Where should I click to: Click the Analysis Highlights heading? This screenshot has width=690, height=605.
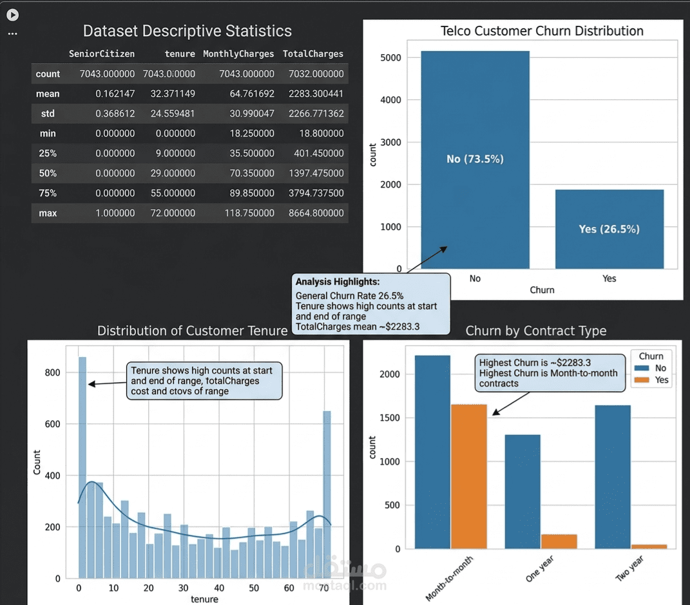(x=337, y=282)
